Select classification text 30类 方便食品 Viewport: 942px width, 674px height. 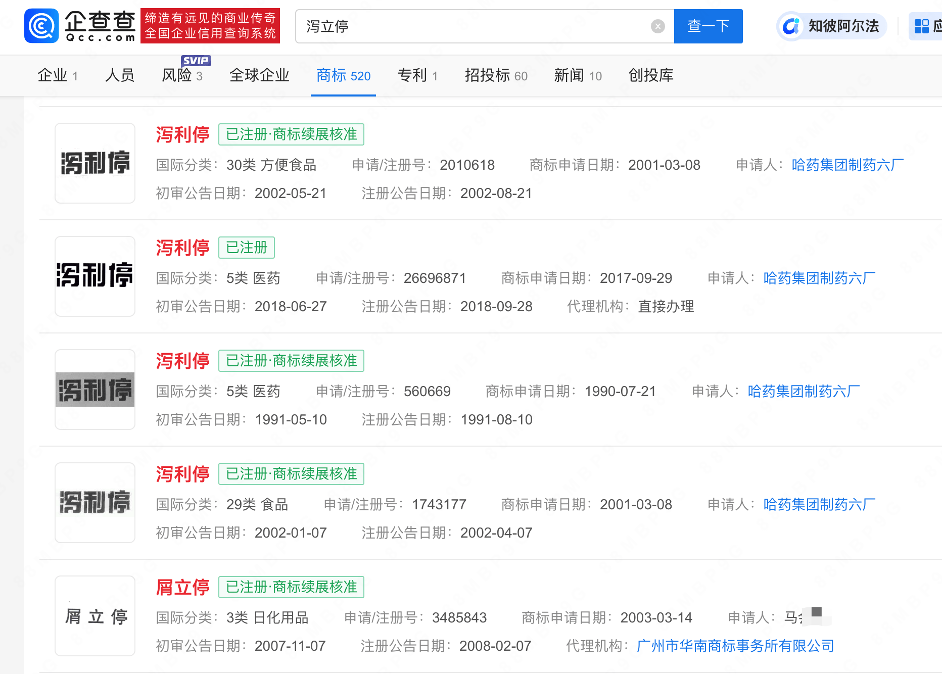coord(271,165)
